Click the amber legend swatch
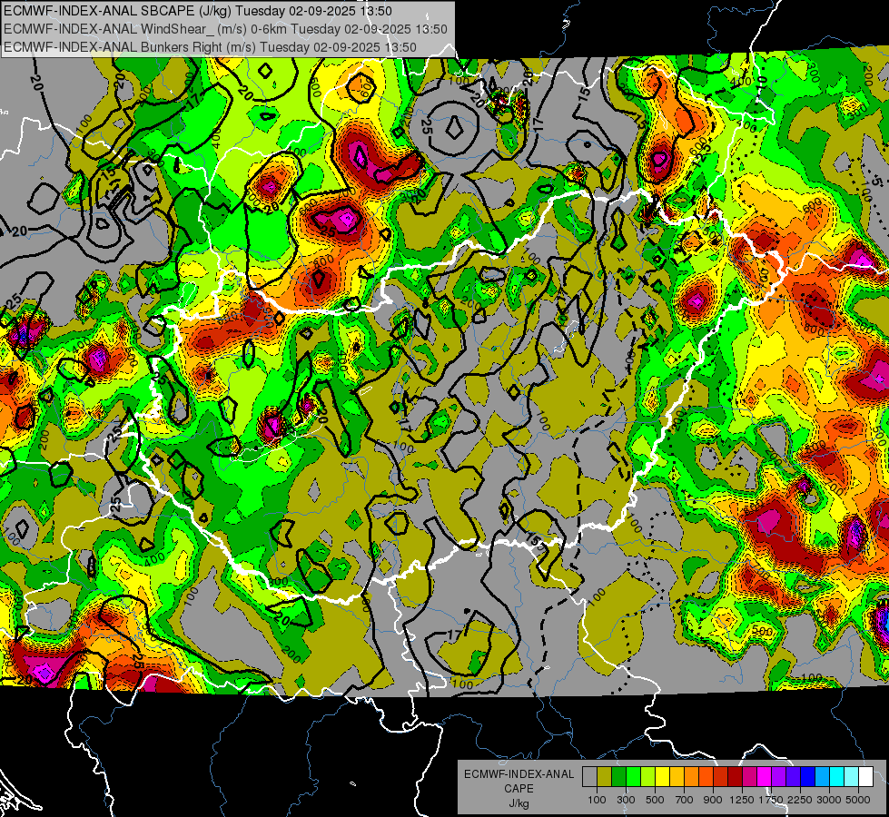Image resolution: width=889 pixels, height=817 pixels. 677,777
